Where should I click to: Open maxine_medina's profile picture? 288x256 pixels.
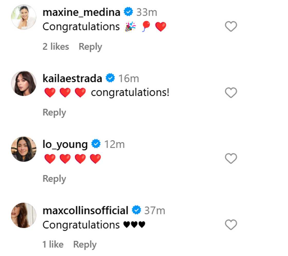tap(24, 17)
